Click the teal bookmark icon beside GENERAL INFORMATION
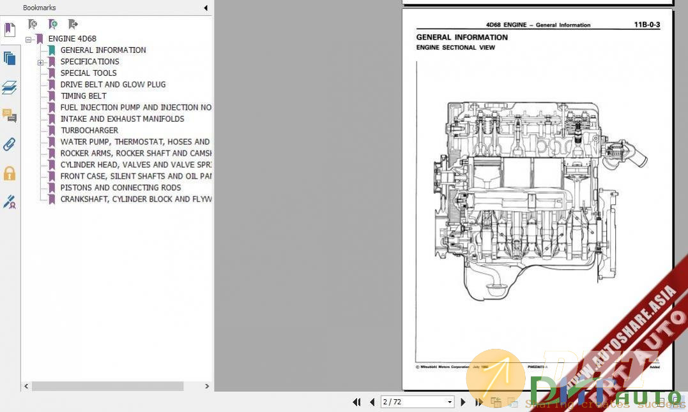This screenshot has height=412, width=688. [52, 50]
